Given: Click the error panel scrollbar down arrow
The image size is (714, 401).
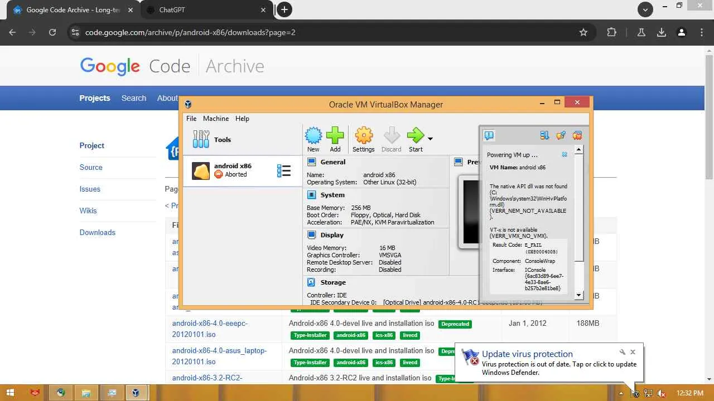Looking at the screenshot, I should [579, 295].
